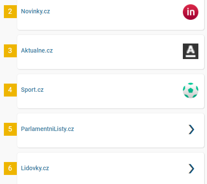
Task: Click the black Aktualne.cz 'A' logo
Action: pyautogui.click(x=191, y=51)
